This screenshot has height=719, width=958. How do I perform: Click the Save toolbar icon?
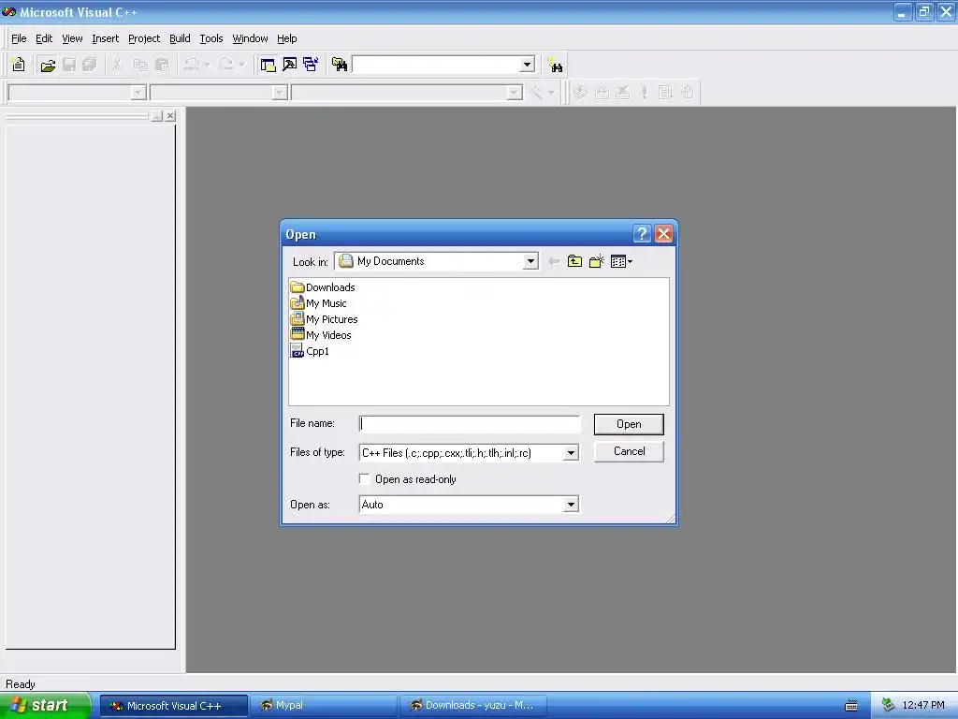[69, 65]
